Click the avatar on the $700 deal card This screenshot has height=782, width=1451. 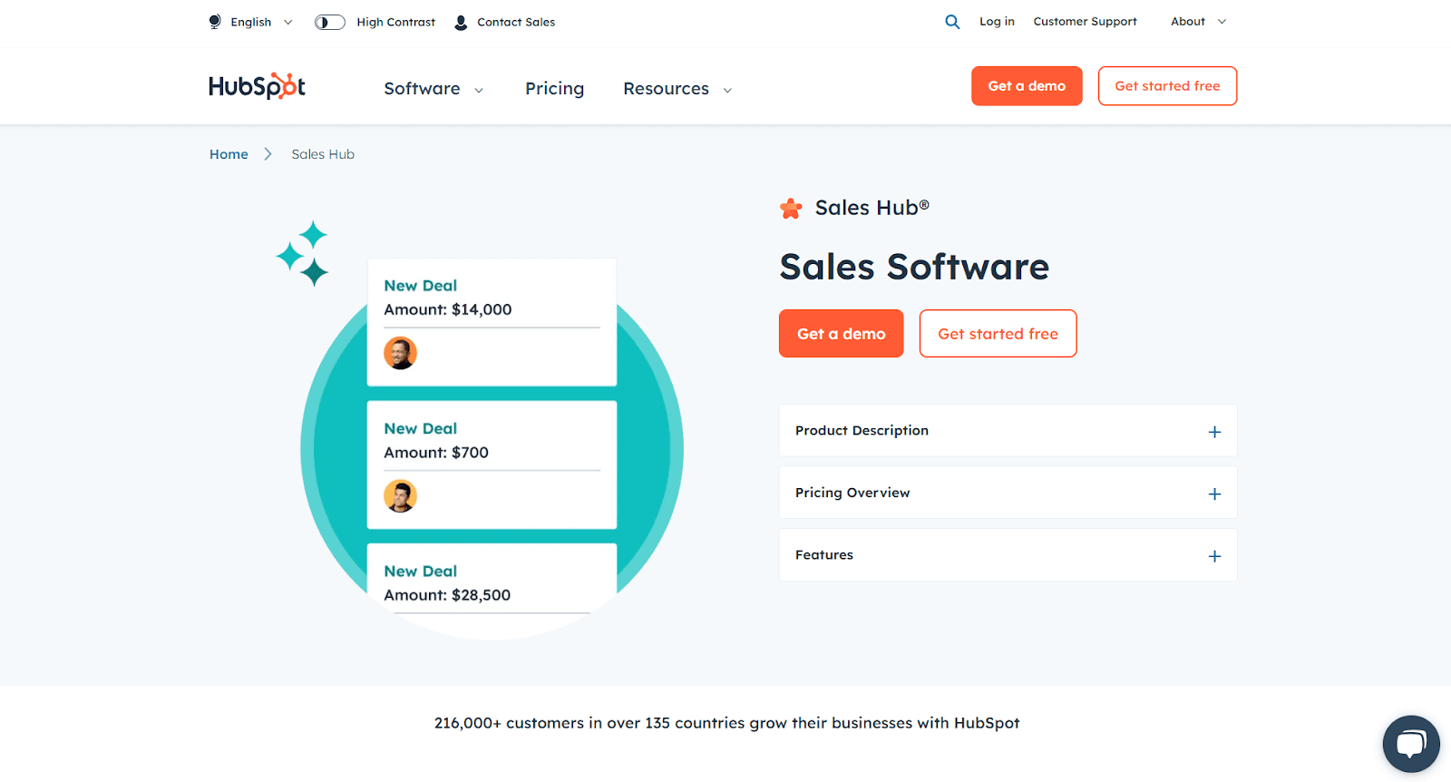[400, 496]
